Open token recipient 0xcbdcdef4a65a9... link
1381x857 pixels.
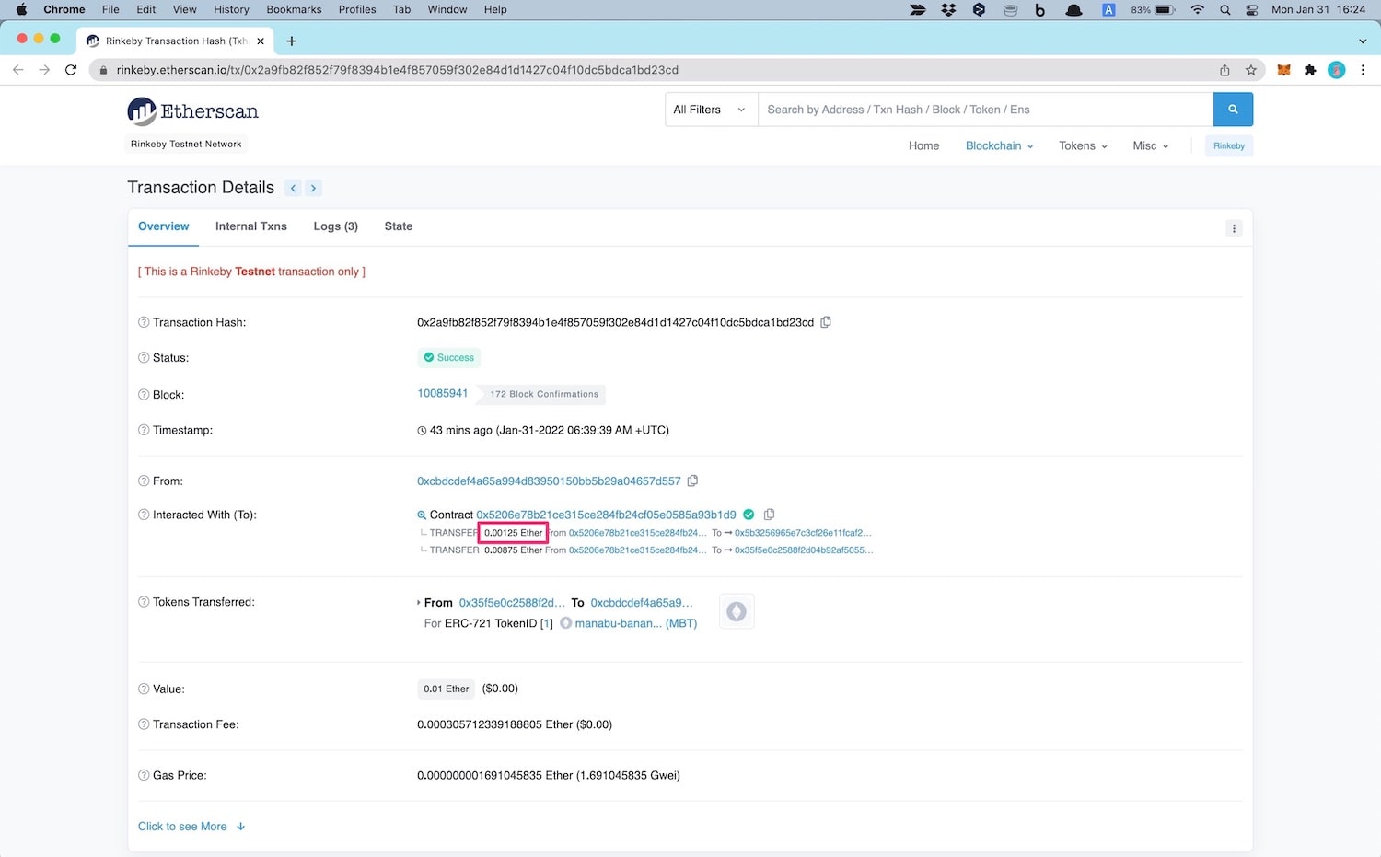click(x=642, y=603)
